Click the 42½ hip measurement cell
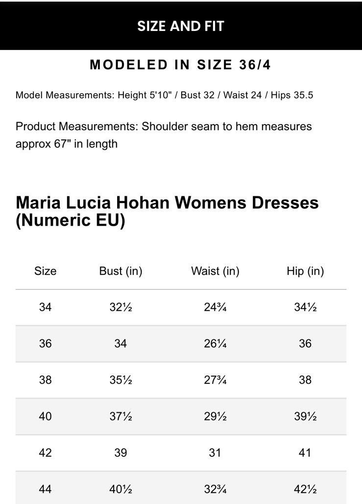This screenshot has width=362, height=504. point(305,489)
